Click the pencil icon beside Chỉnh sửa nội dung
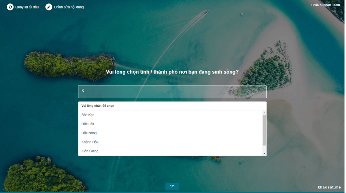 click(x=49, y=7)
